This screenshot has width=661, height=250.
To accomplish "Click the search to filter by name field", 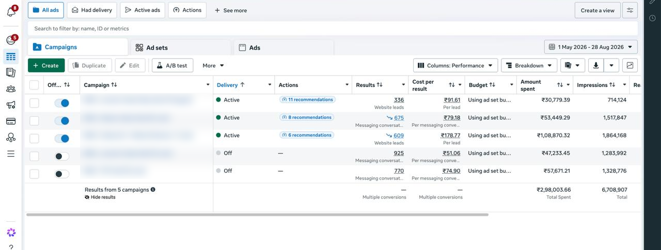I will [x=333, y=28].
